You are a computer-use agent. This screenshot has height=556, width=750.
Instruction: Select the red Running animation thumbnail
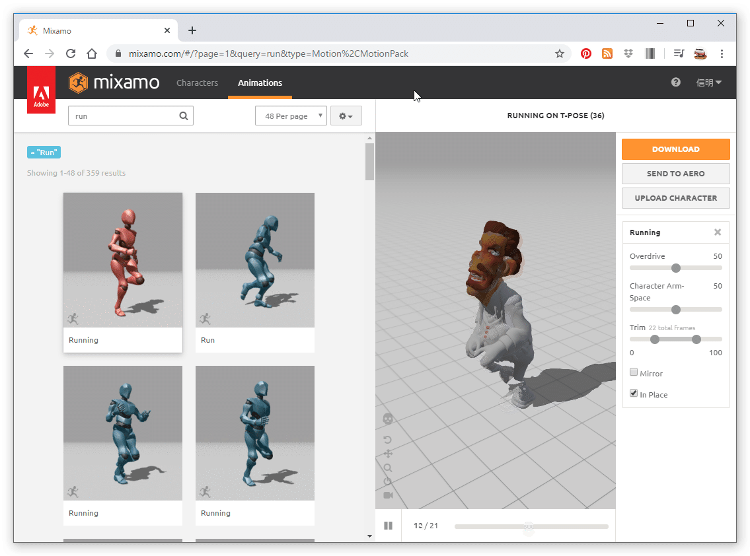click(x=123, y=260)
